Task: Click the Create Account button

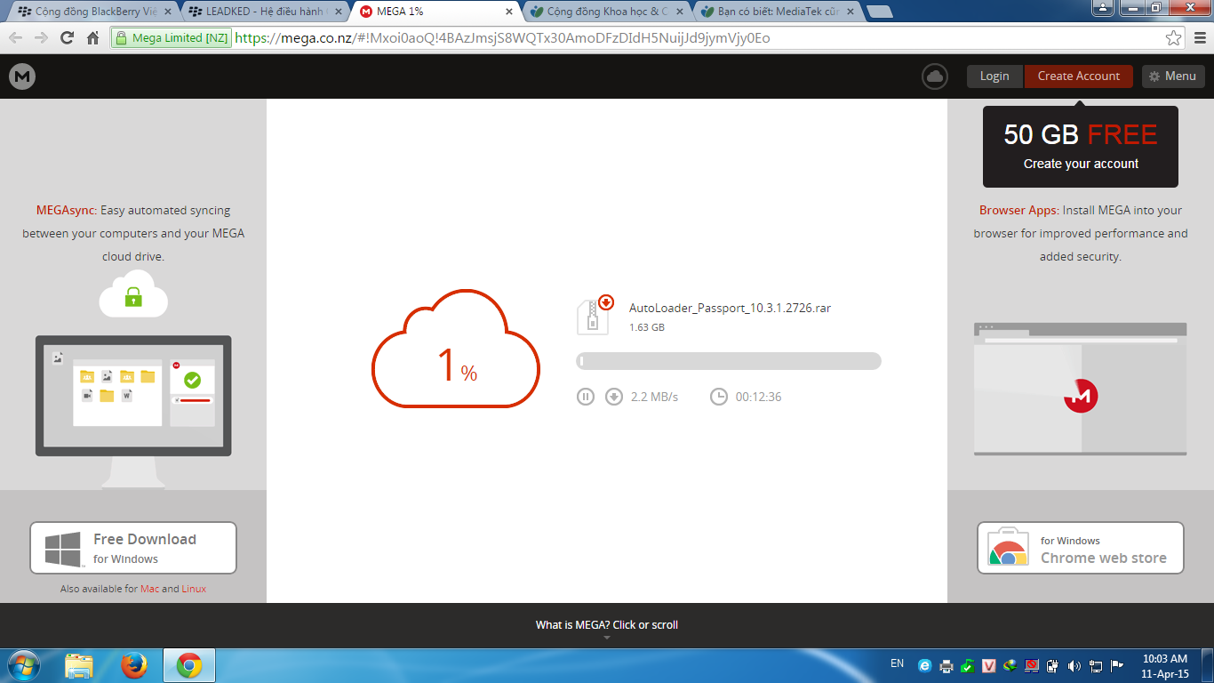Action: click(x=1078, y=76)
